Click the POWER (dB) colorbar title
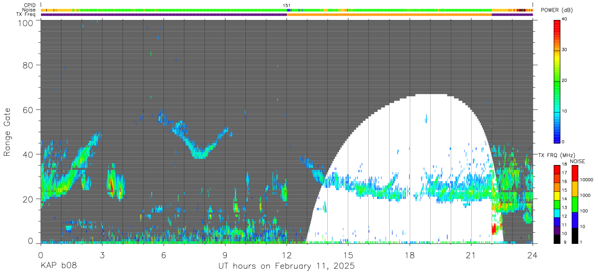Screen dimensions: 599x276 coord(557,10)
